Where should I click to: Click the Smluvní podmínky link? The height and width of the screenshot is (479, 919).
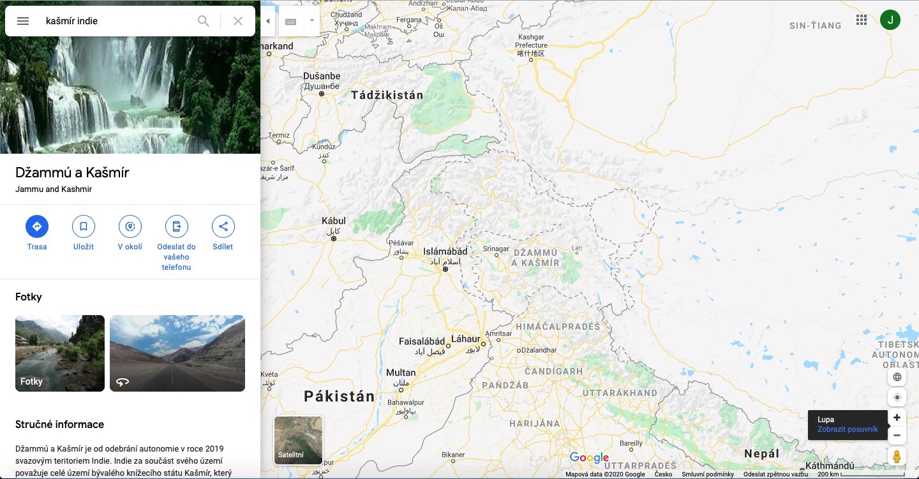(x=708, y=475)
